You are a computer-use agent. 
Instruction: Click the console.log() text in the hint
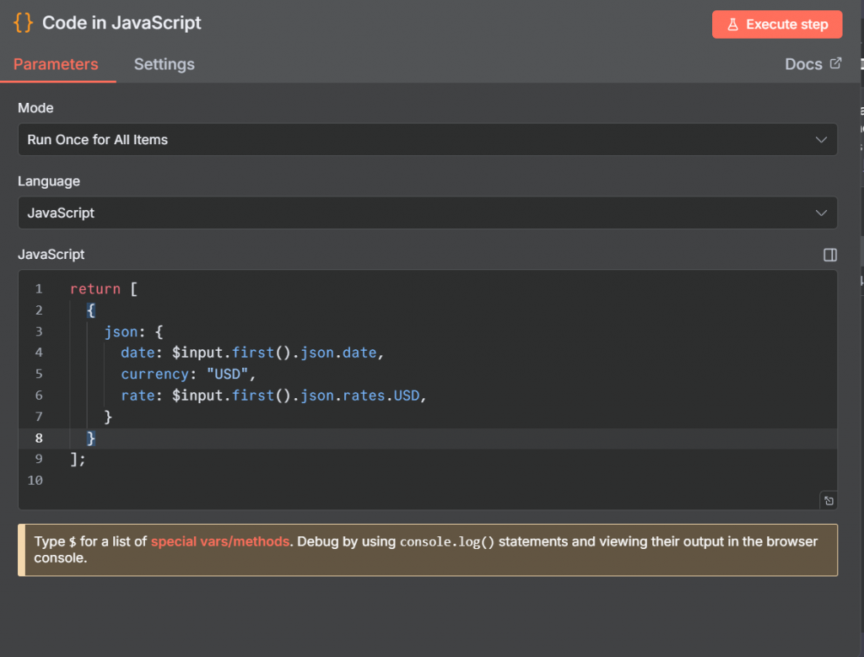point(446,541)
